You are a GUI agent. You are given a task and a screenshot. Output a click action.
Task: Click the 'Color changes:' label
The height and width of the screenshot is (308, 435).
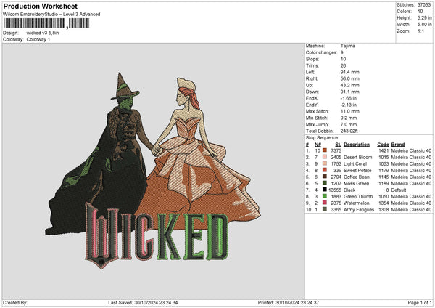pyautogui.click(x=321, y=52)
